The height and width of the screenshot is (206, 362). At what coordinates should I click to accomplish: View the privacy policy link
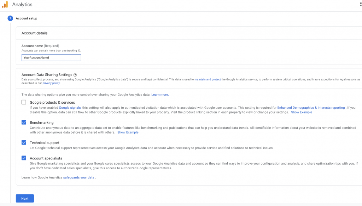coord(51,83)
